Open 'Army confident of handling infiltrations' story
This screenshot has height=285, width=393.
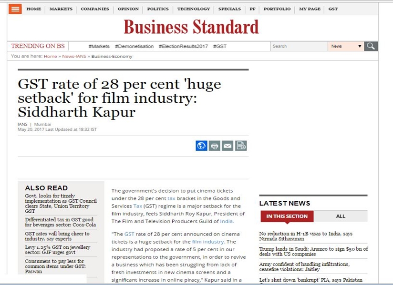pos(304,266)
